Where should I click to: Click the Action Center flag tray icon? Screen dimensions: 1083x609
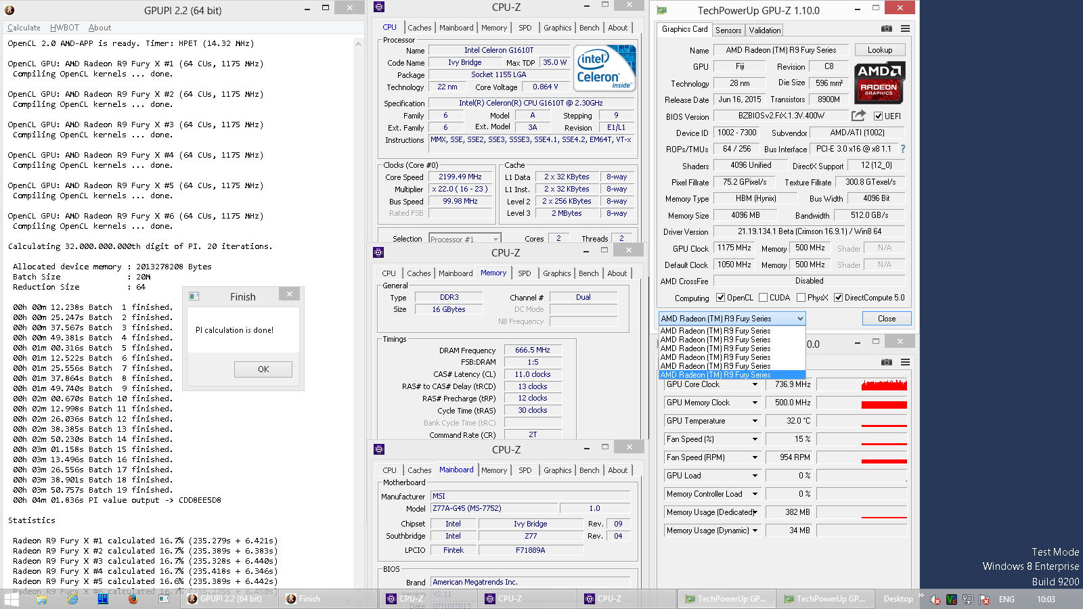(x=984, y=600)
